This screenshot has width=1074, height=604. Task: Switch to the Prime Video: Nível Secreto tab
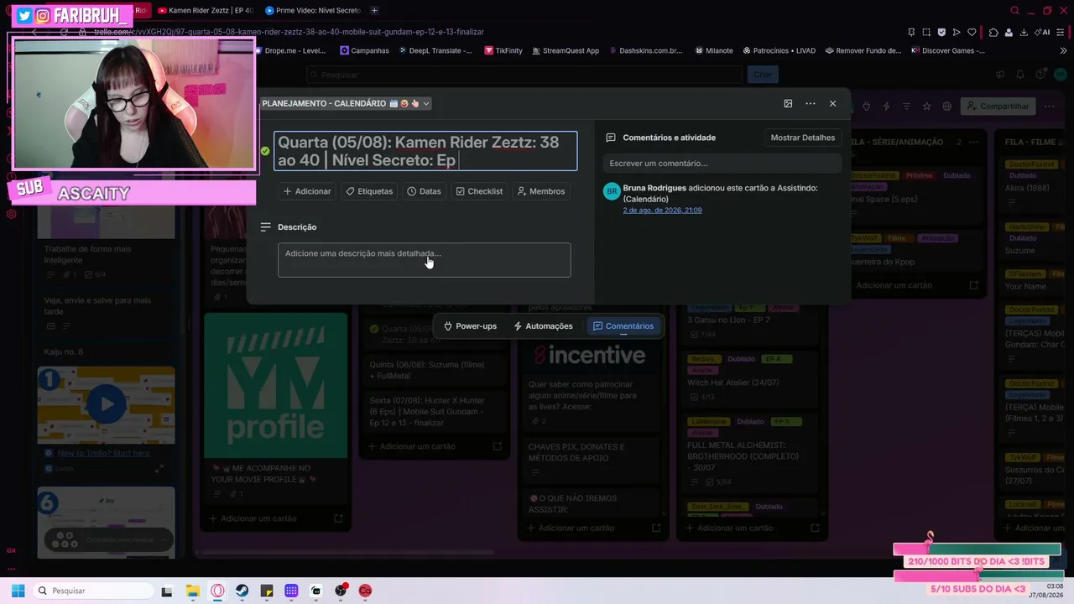(313, 10)
